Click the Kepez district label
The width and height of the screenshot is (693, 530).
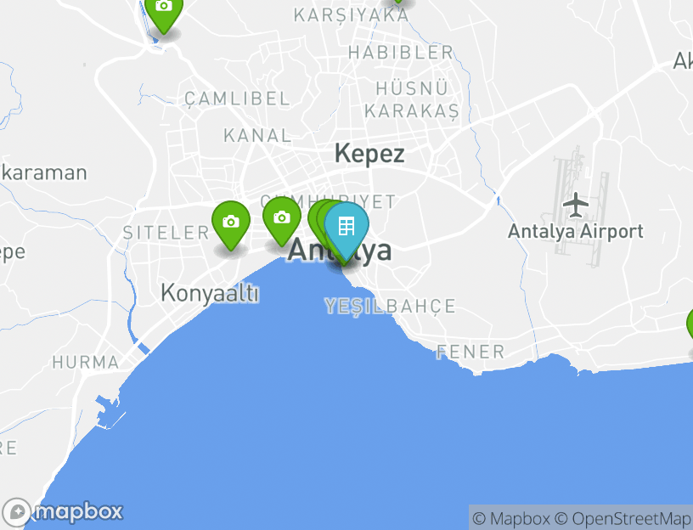(x=369, y=154)
